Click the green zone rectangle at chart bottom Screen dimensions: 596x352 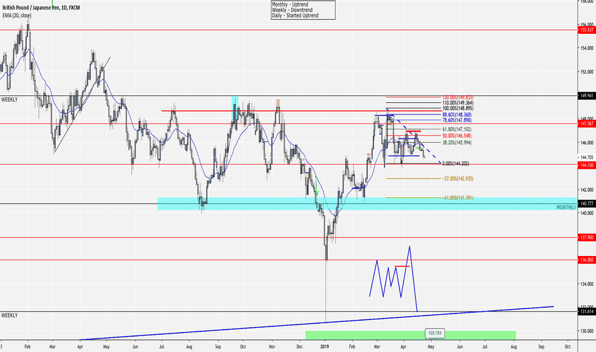click(411, 335)
